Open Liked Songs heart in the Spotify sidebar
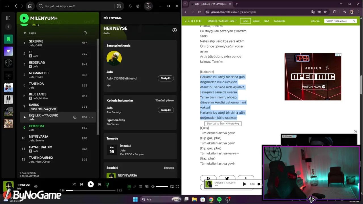 point(8,51)
